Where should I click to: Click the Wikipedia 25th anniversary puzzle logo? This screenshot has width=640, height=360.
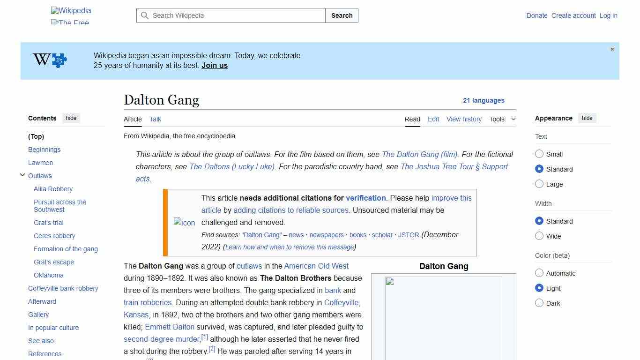pos(48,60)
